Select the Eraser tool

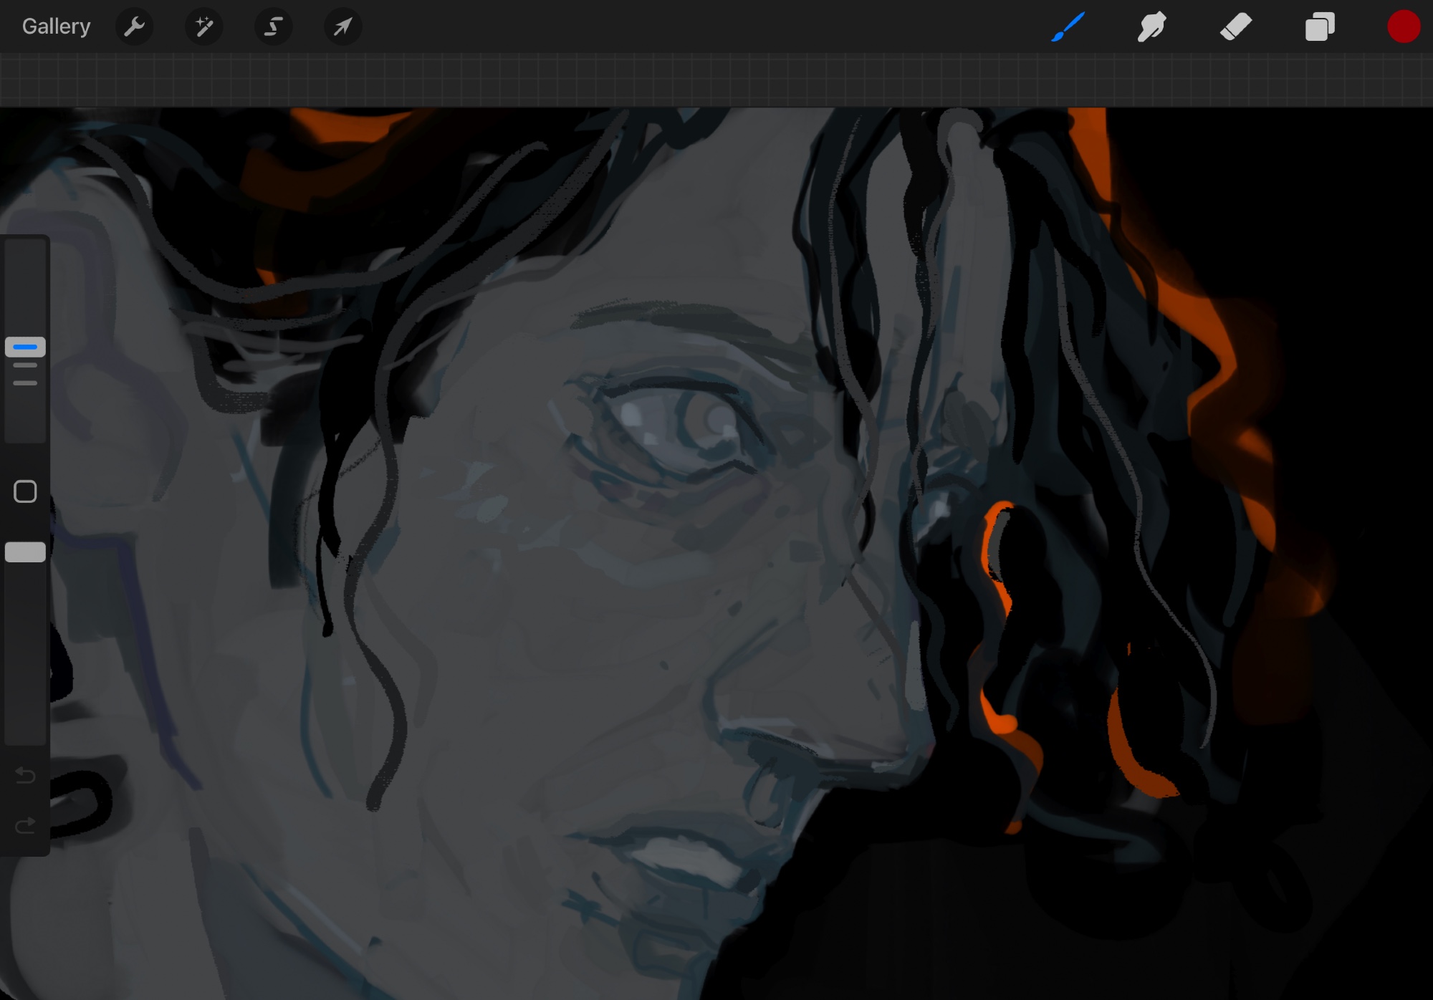(x=1235, y=27)
